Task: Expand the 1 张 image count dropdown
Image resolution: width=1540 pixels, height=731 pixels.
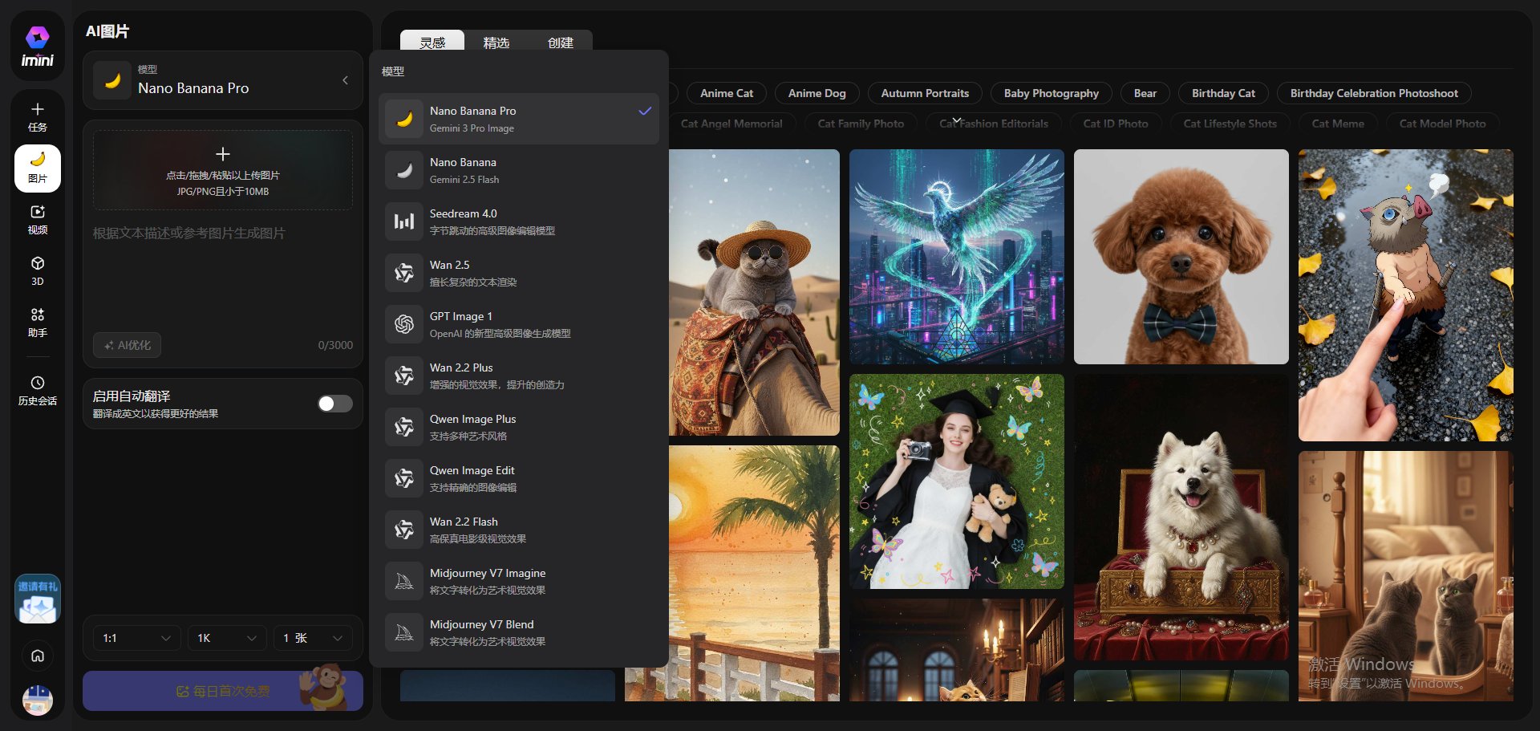Action: coord(313,638)
